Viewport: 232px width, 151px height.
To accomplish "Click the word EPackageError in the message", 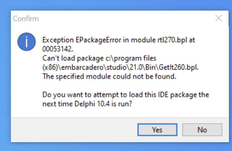I will (99, 40).
